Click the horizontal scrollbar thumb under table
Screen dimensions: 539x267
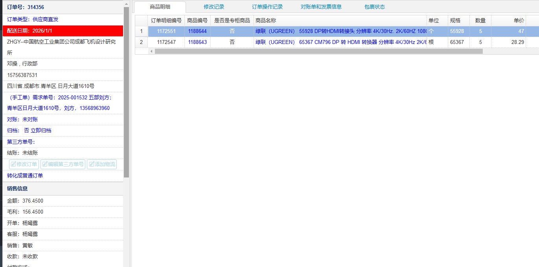point(318,51)
